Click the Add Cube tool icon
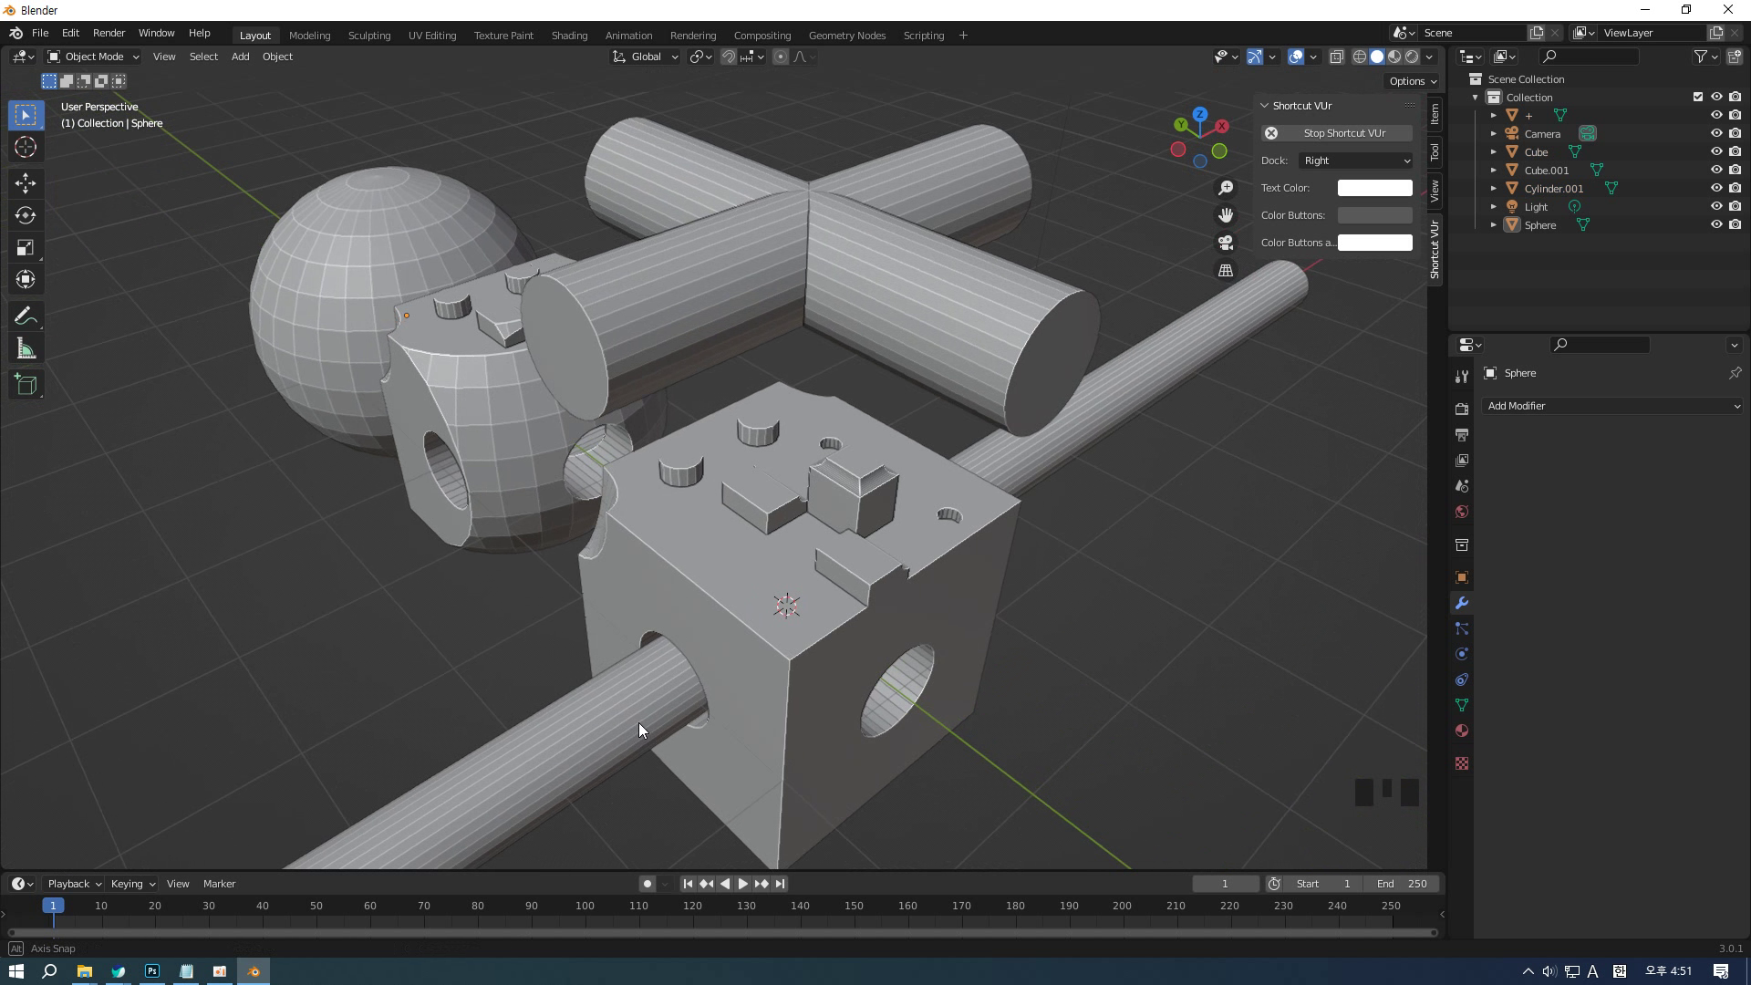Image resolution: width=1751 pixels, height=985 pixels. [26, 384]
